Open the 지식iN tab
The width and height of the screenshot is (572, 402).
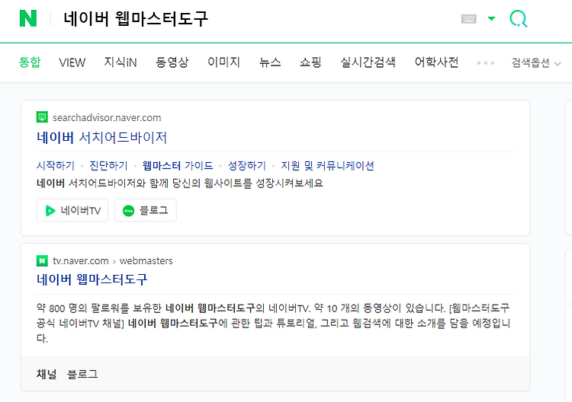coord(121,62)
